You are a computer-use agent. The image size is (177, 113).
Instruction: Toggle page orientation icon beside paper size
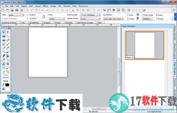[44, 17]
